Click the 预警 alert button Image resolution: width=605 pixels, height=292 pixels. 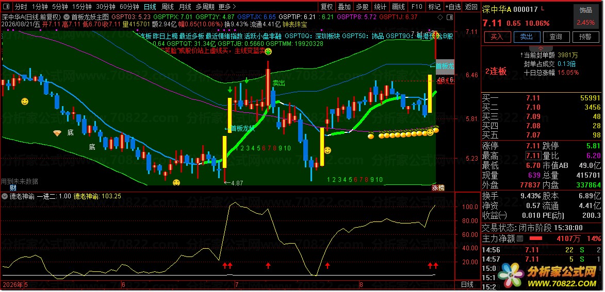click(585, 37)
